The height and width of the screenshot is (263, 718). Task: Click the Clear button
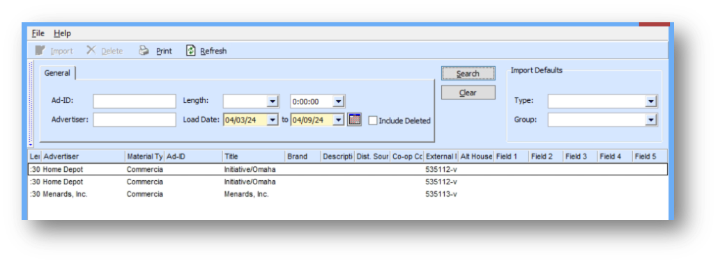(468, 93)
